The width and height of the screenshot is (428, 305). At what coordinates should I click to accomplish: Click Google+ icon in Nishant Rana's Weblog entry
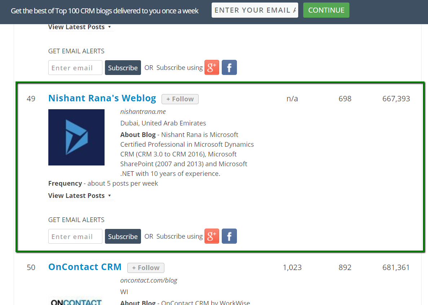[212, 237]
